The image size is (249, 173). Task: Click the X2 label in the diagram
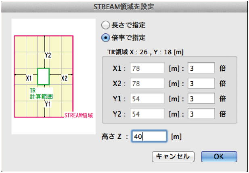(x=64, y=78)
